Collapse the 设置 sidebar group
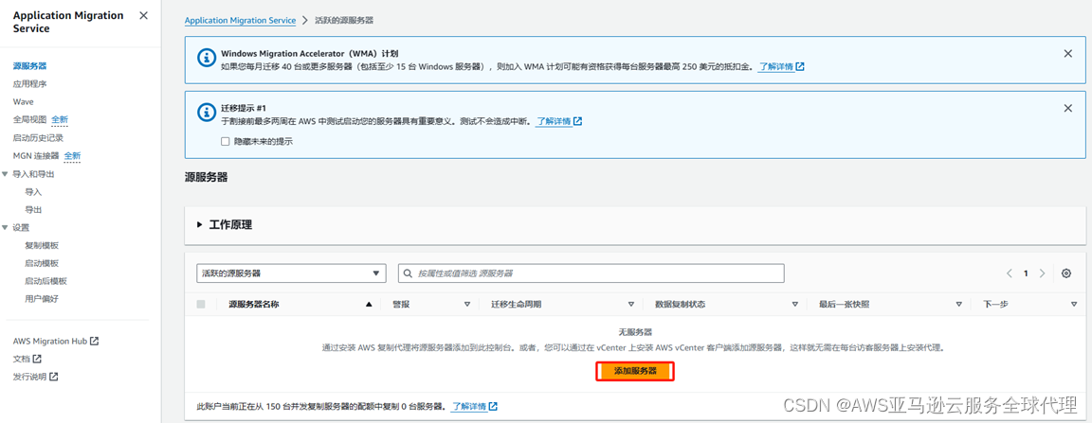This screenshot has height=423, width=1092. (6, 227)
